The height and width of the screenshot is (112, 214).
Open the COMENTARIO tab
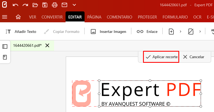point(119,17)
